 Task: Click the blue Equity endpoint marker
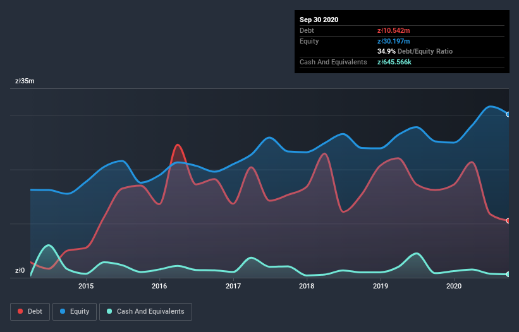click(x=508, y=114)
